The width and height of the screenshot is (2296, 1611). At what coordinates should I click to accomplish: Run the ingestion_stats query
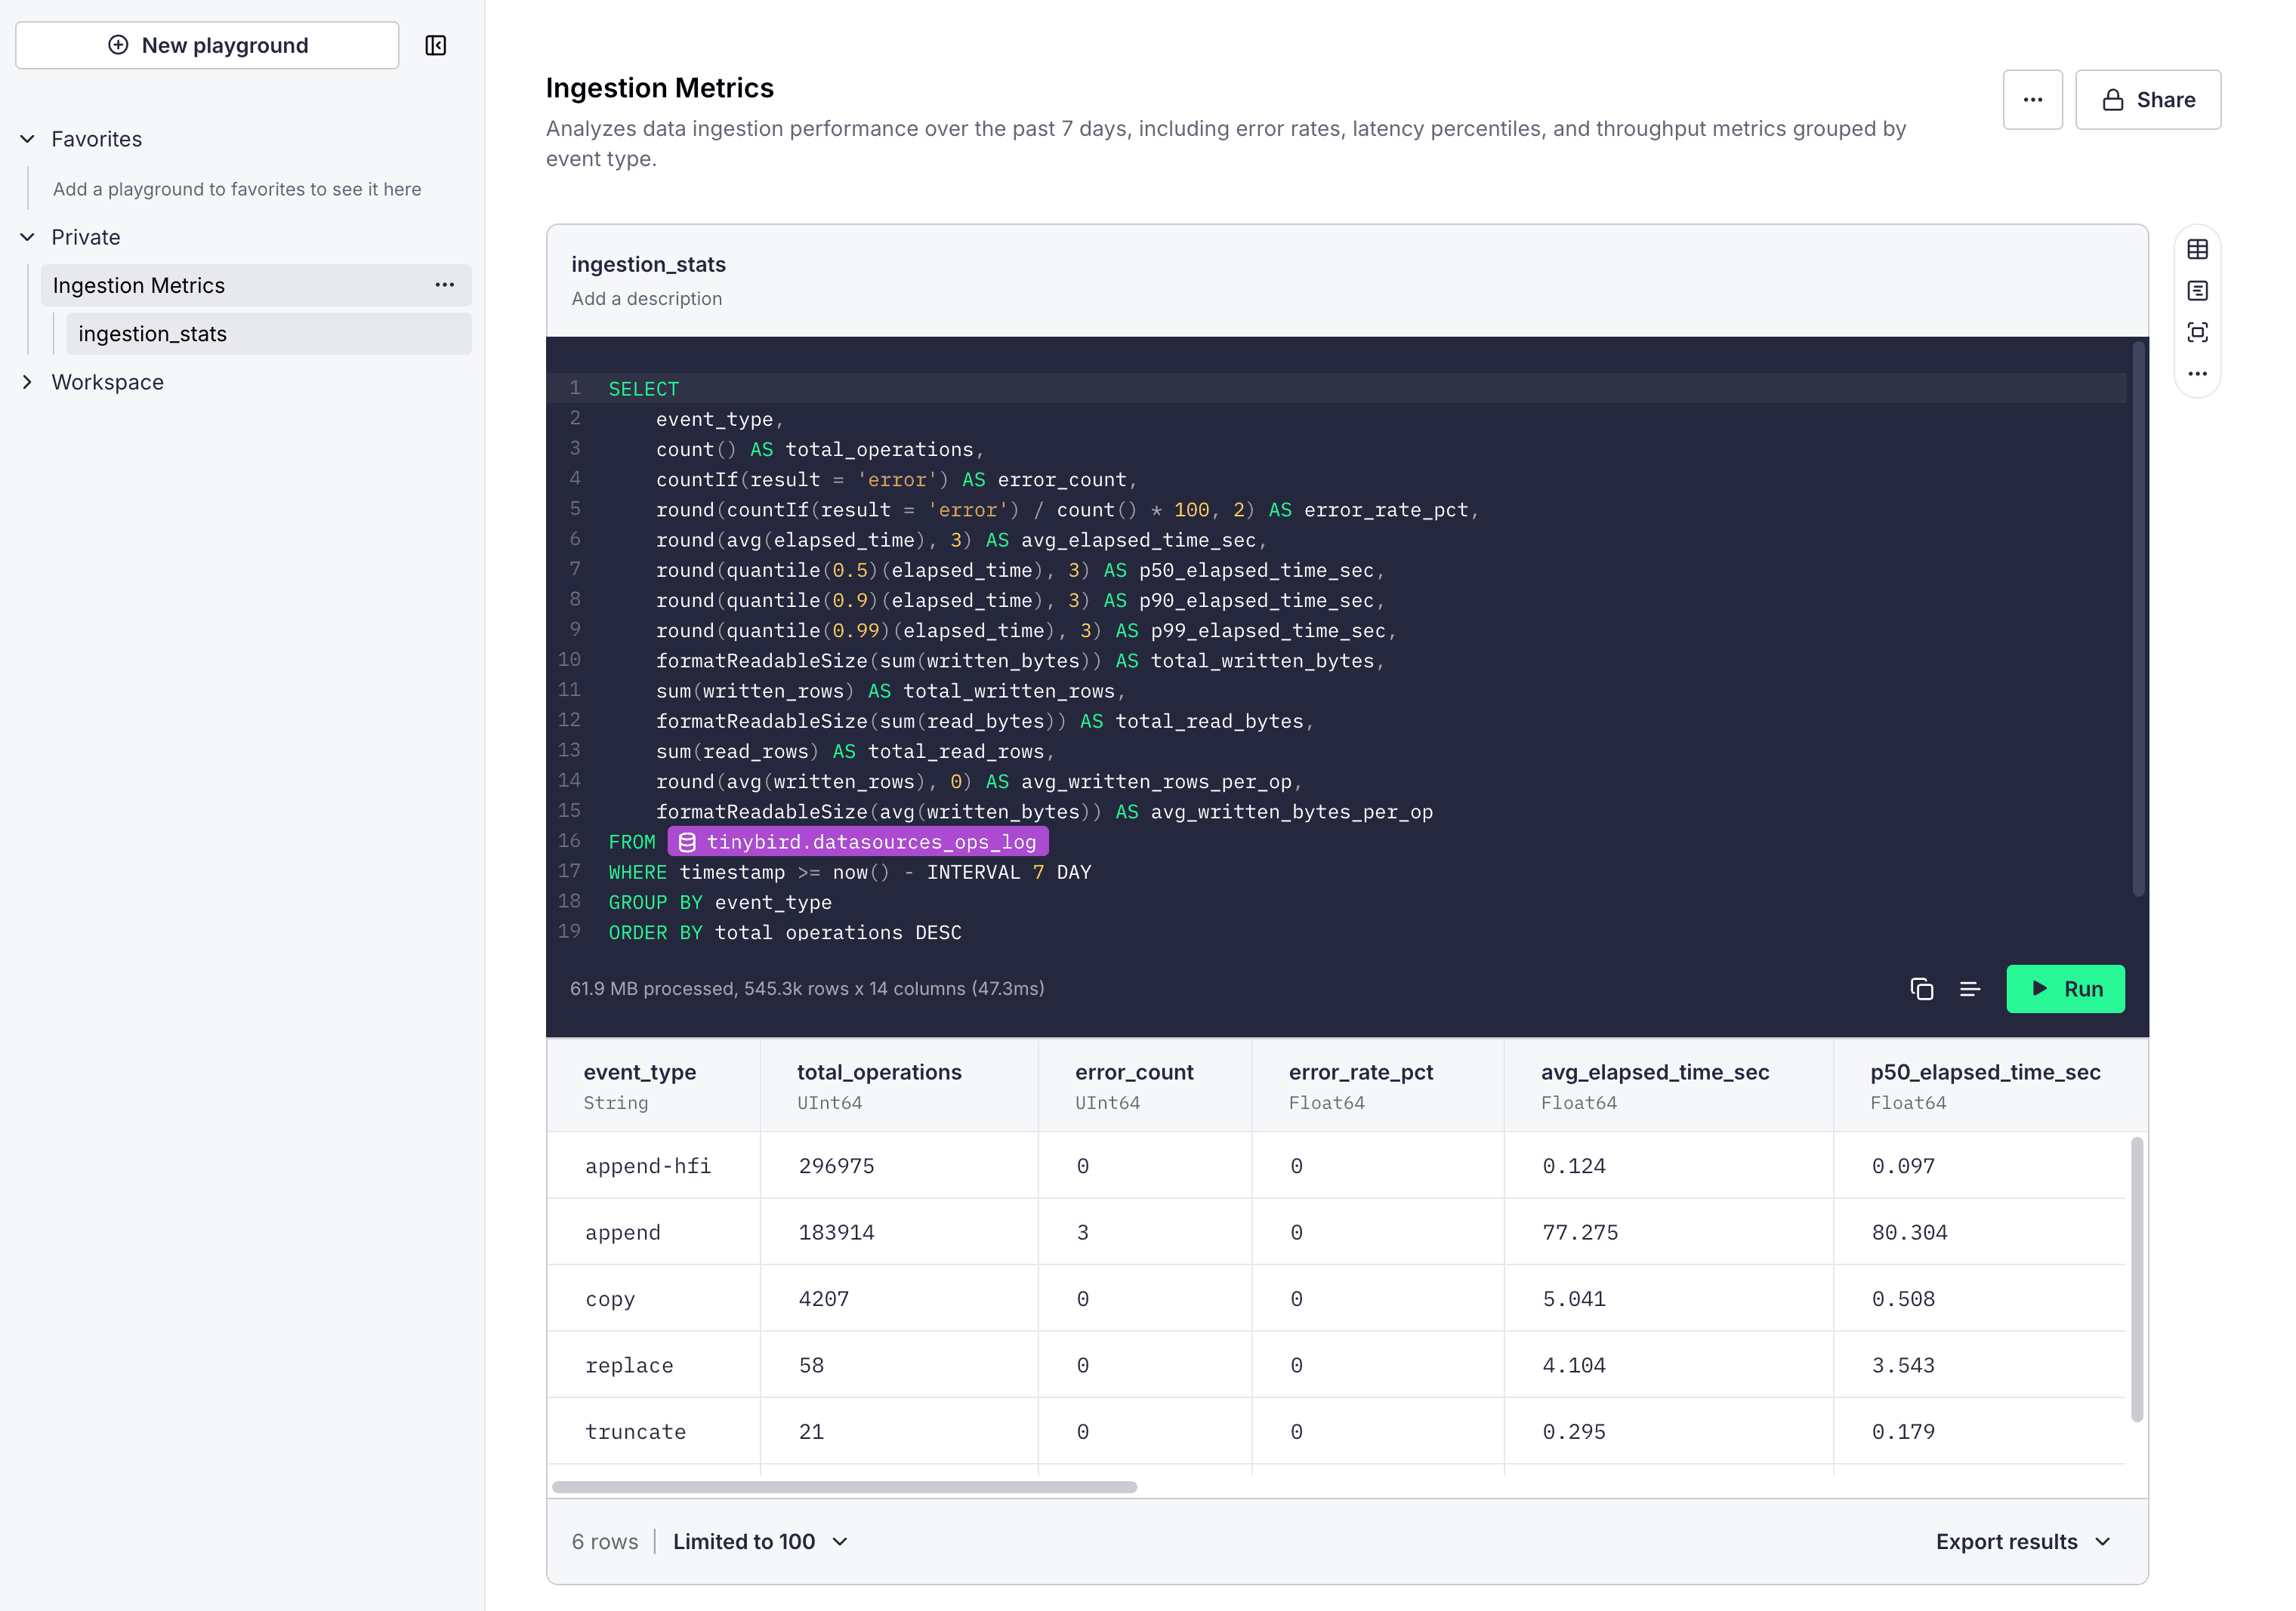click(2065, 988)
